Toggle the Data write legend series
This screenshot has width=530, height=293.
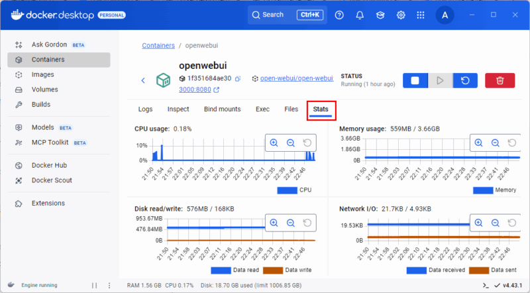pyautogui.click(x=288, y=270)
